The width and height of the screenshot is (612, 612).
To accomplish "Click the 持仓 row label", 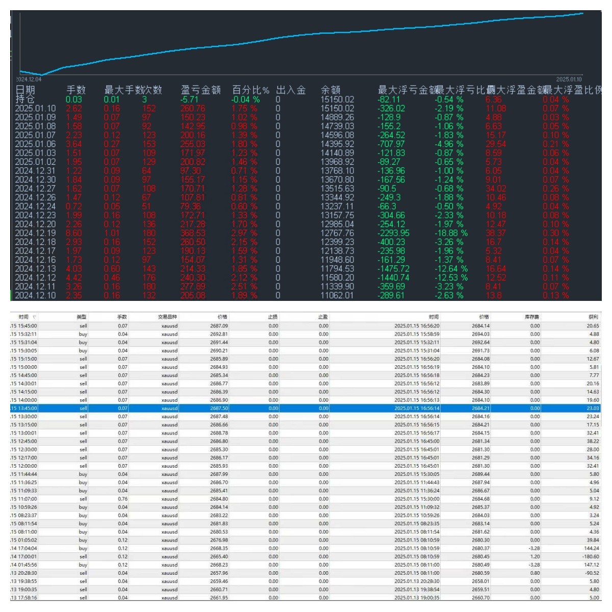I will click(25, 99).
